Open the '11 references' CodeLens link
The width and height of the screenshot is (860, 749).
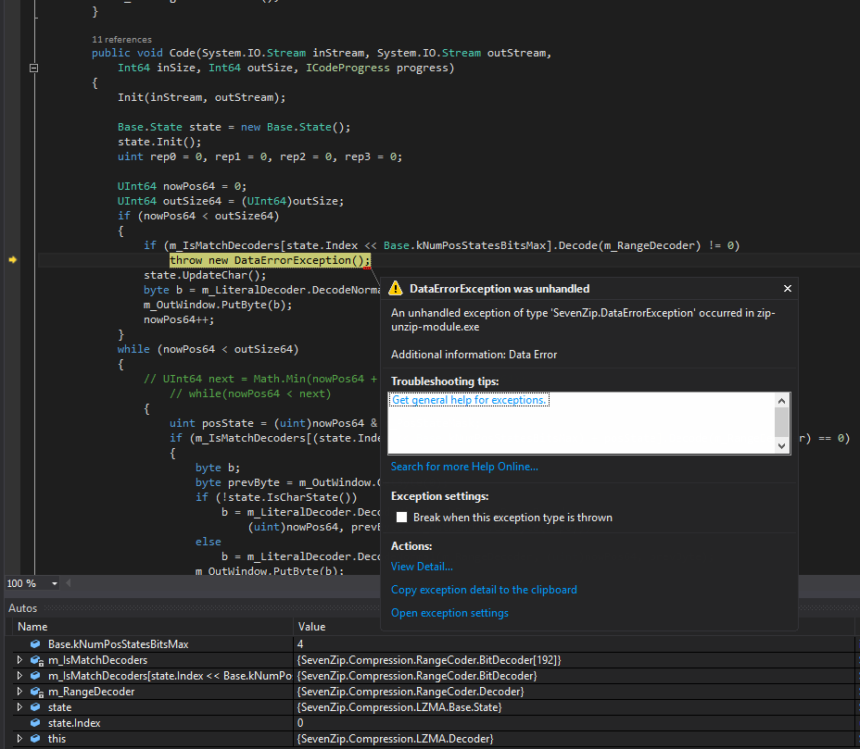pos(121,39)
